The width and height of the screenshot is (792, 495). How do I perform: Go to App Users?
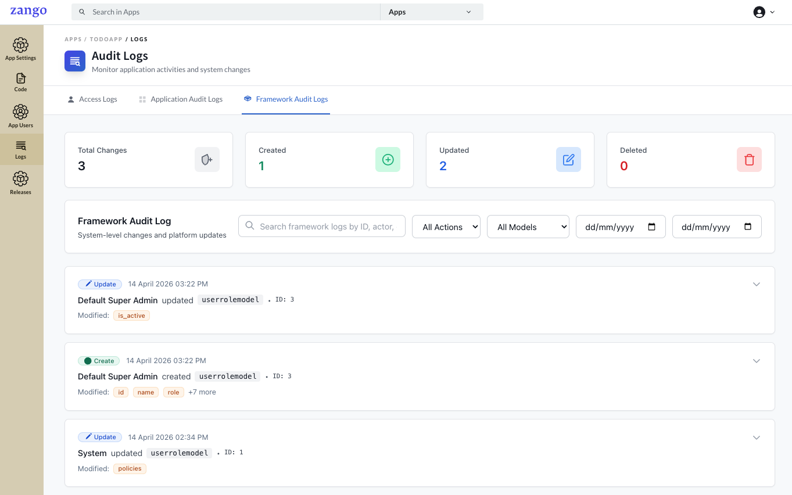(x=21, y=116)
